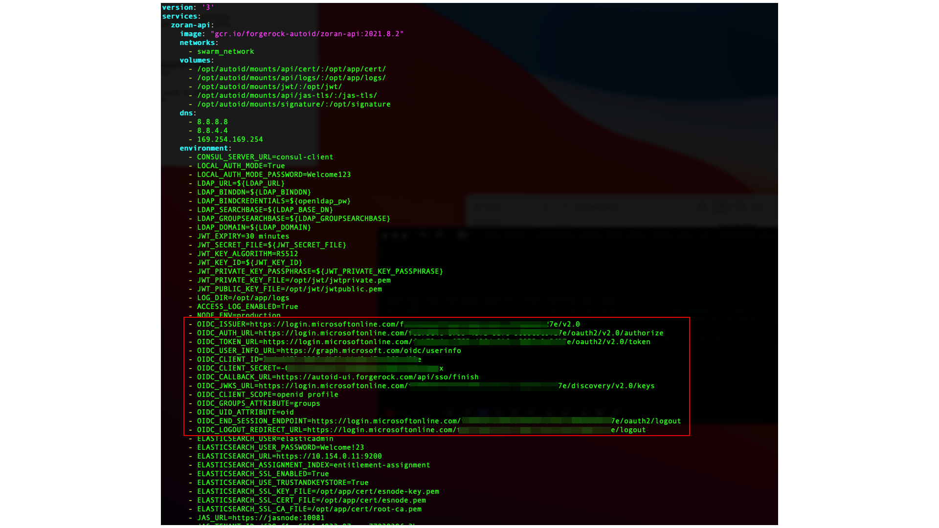Click the OIDC_ISSUER URL line

coord(388,324)
